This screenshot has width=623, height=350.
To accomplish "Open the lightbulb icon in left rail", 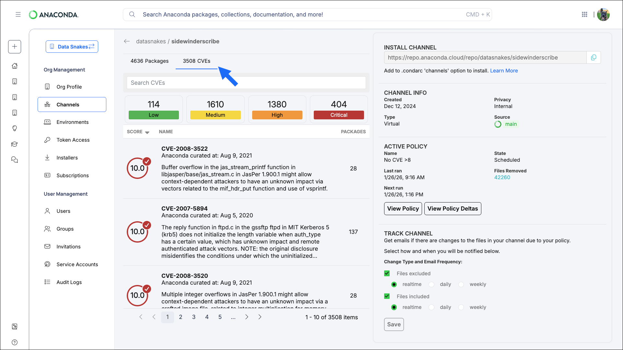I will [15, 128].
